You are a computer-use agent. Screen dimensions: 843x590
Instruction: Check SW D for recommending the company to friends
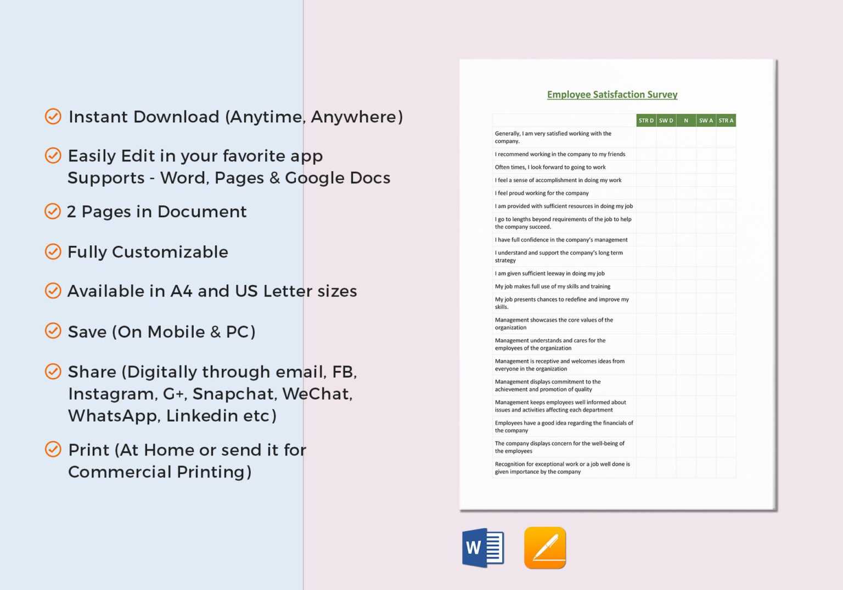click(666, 154)
